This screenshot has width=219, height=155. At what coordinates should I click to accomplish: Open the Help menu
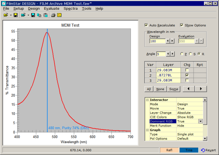coord(99,9)
